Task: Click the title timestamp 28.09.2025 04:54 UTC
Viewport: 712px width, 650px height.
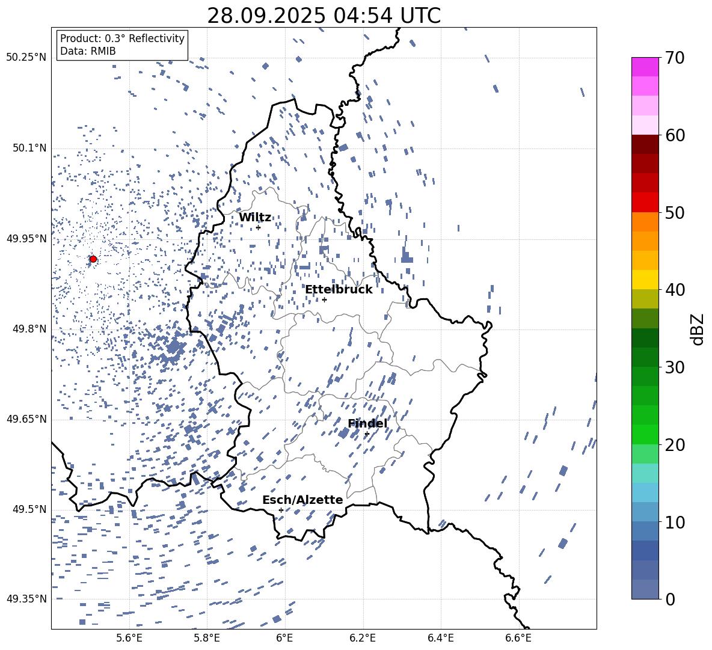Action: click(x=324, y=16)
